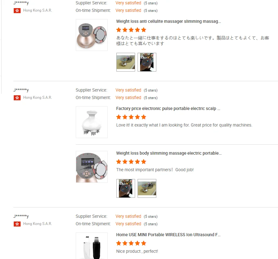This screenshot has height=259, width=278.
Task: View second photo under 'Good job!' review
Action: click(147, 188)
